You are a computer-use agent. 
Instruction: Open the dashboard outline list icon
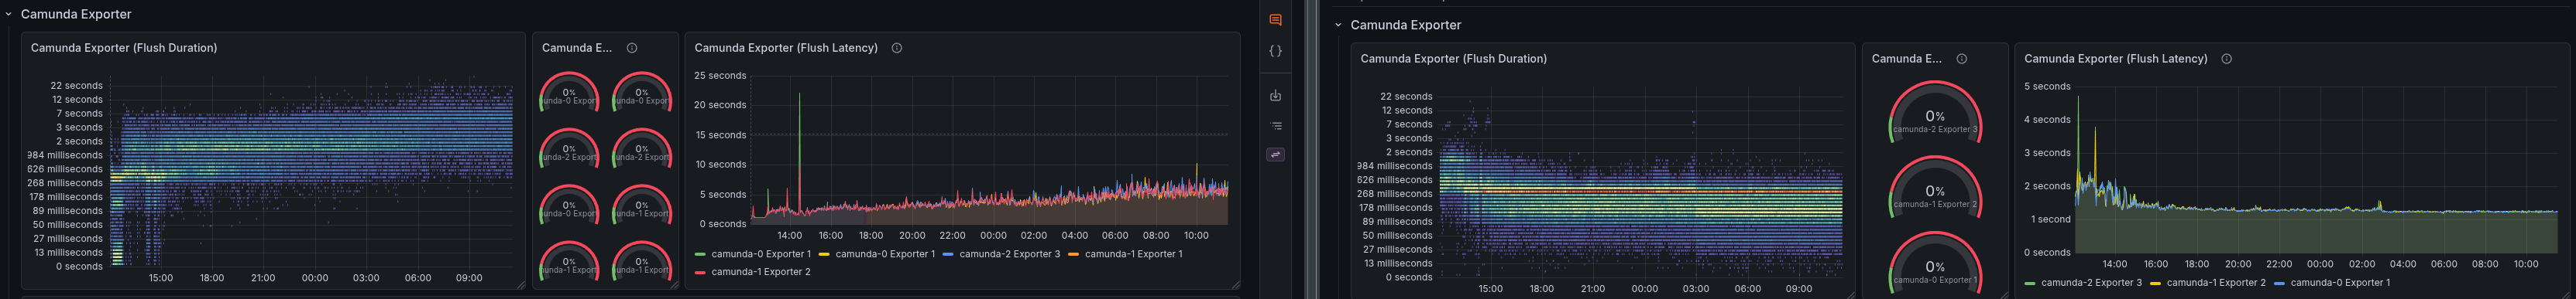[x=1275, y=126]
